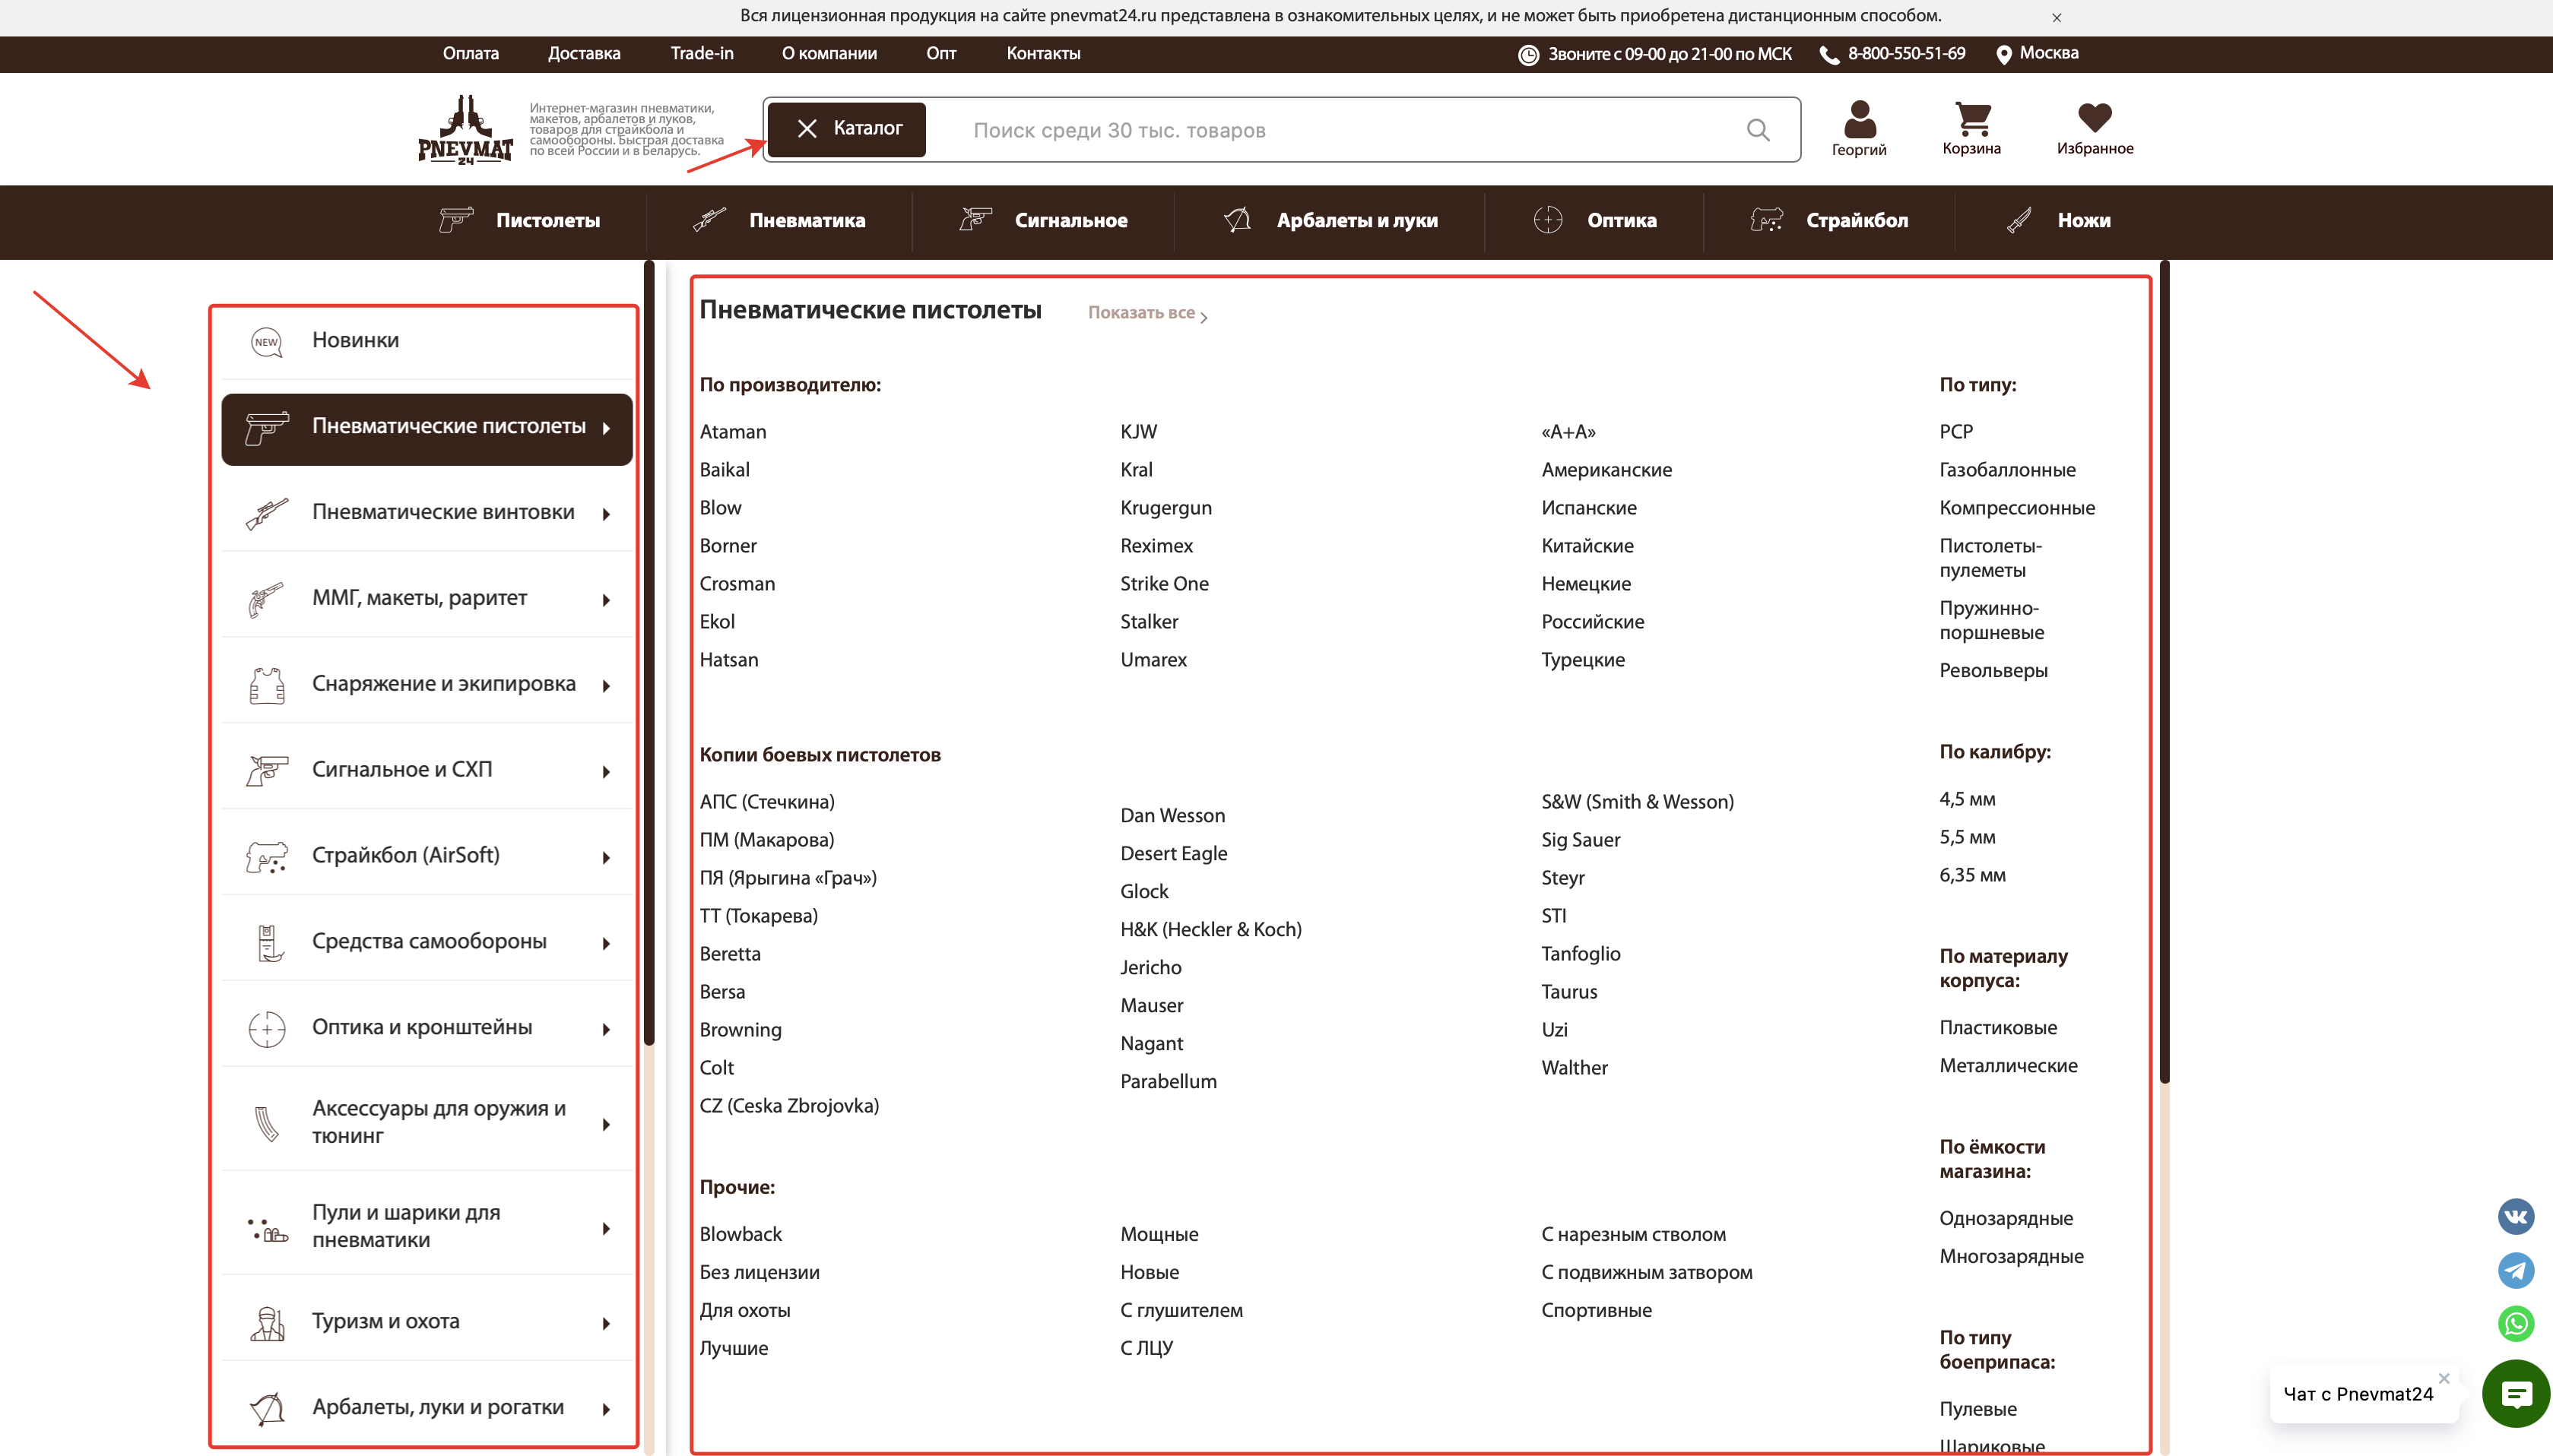The width and height of the screenshot is (2553, 1456).
Task: Open the Российские manufacturers link
Action: coord(1593,622)
